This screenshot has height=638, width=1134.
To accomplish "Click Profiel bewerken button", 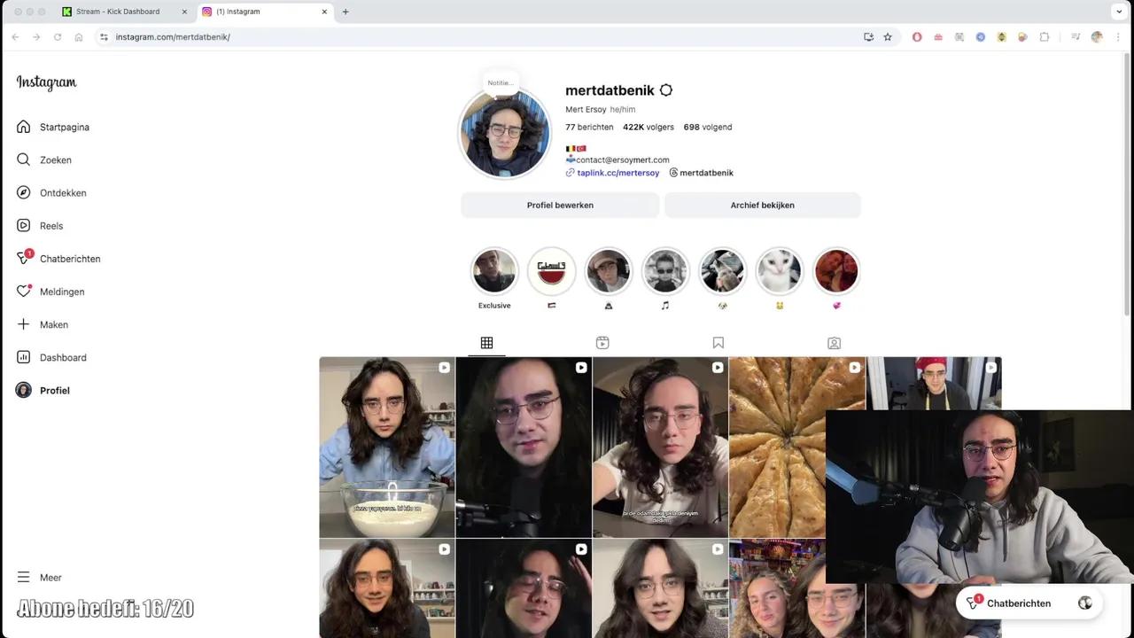I will tap(560, 205).
